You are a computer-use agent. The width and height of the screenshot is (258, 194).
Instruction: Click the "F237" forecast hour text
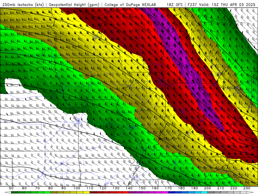(193, 5)
